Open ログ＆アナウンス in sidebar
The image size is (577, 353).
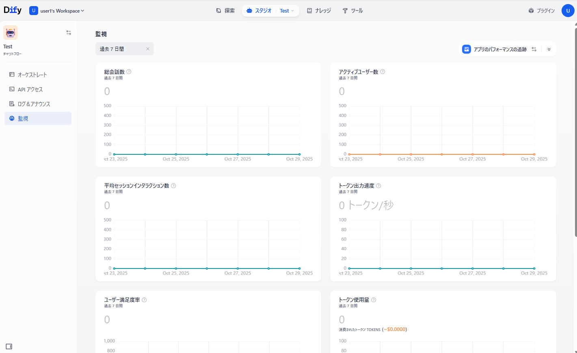click(34, 104)
